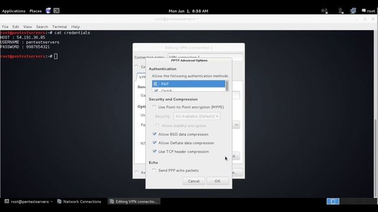The image size is (378, 212).
Task: Toggle Allow stateful encryption checkbox
Action: click(157, 125)
